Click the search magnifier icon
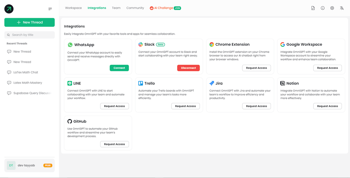350x178 pixels. pos(8,35)
